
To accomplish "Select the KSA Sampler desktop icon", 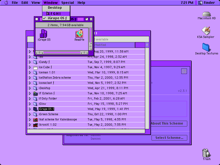I will 206,31.
